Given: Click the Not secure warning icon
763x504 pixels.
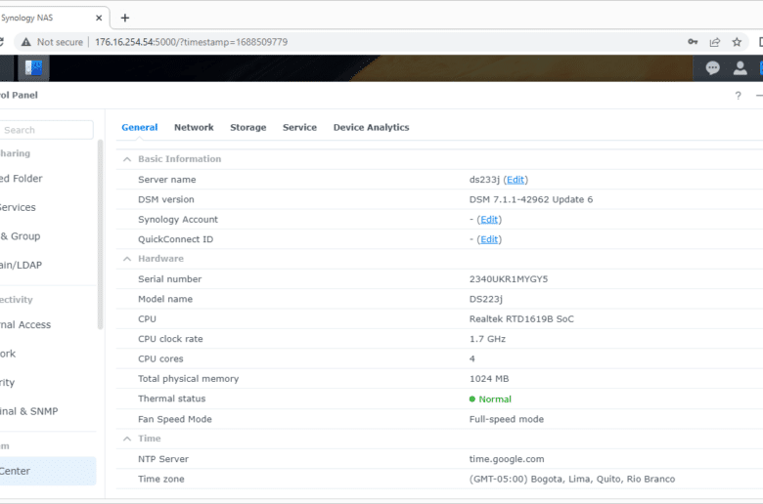Looking at the screenshot, I should (x=25, y=42).
